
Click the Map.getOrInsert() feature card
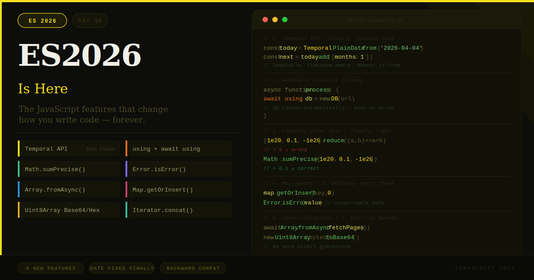click(x=178, y=189)
